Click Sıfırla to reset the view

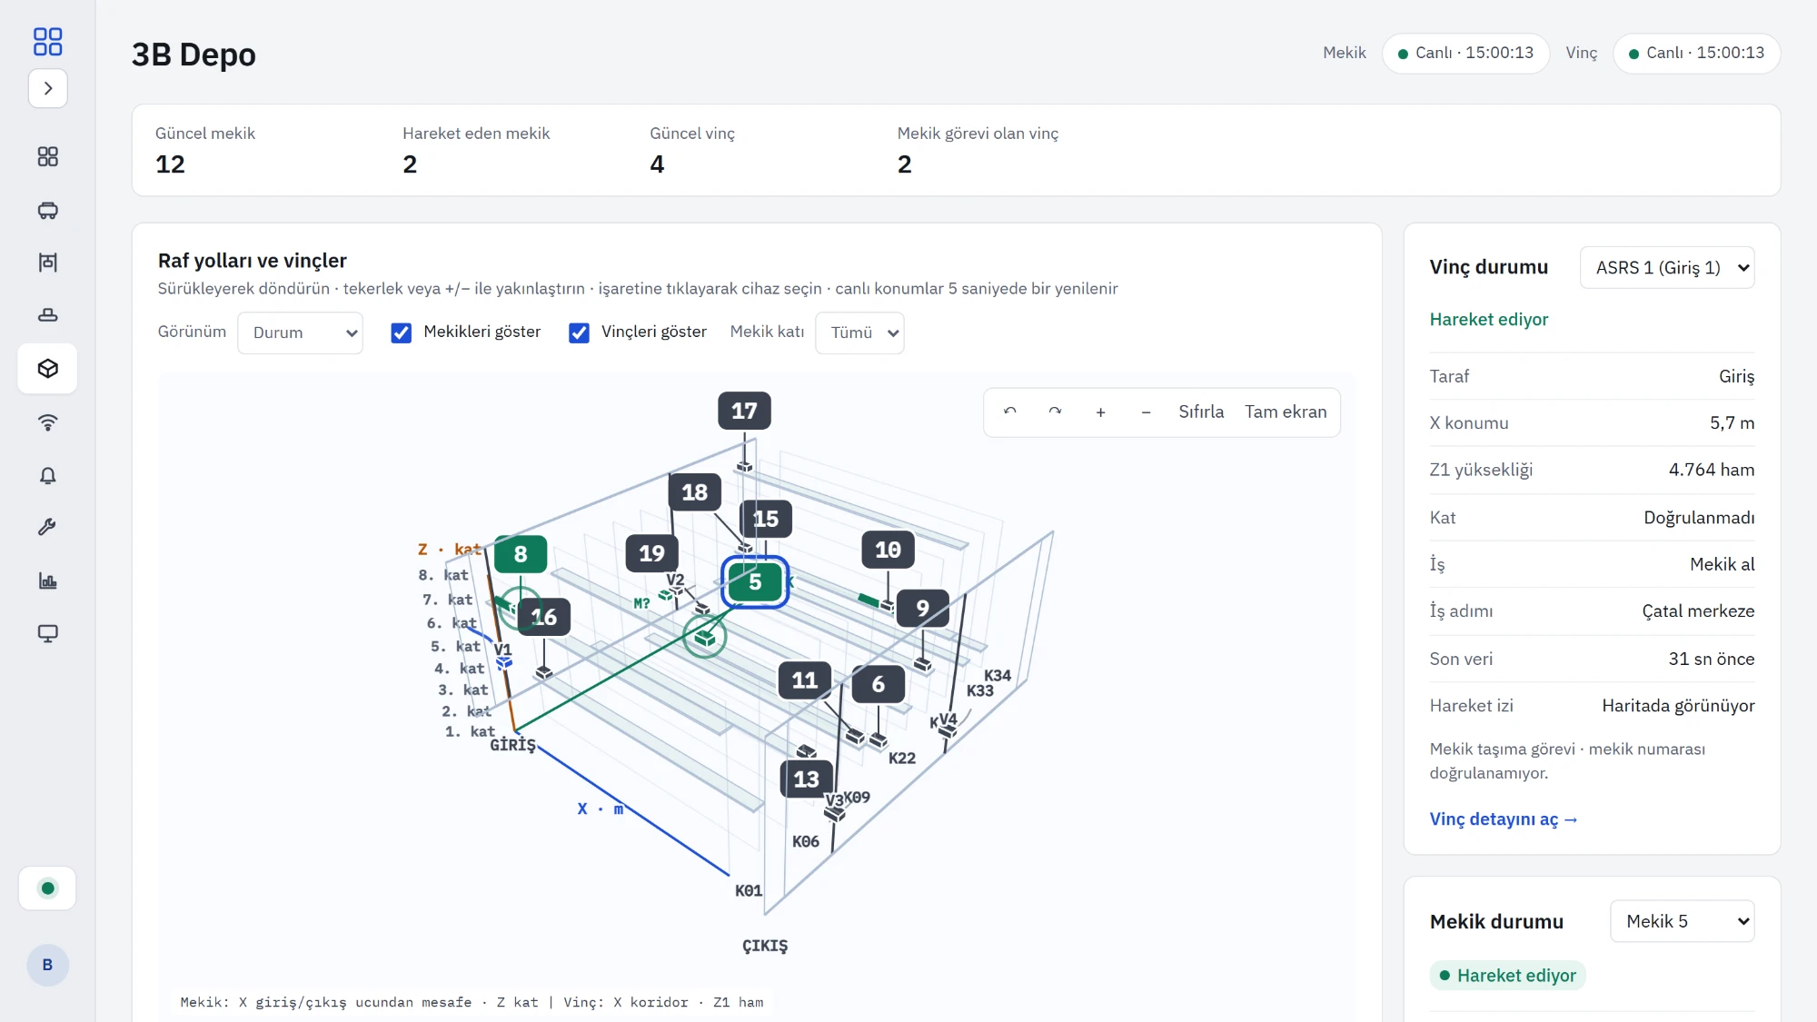pos(1201,412)
